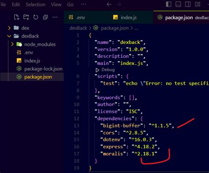Open the customize layout icon

pos(198,4)
